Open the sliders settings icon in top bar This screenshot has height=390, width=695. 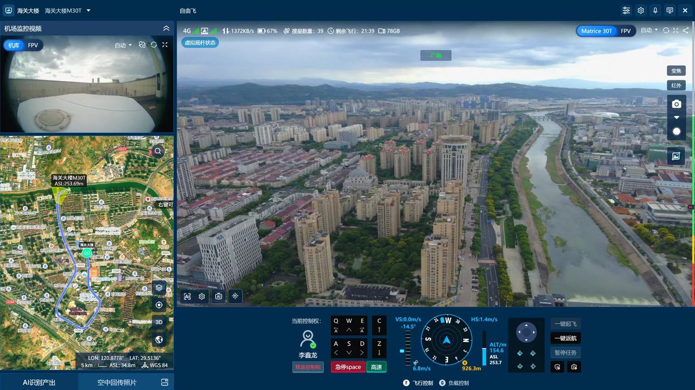tap(626, 10)
